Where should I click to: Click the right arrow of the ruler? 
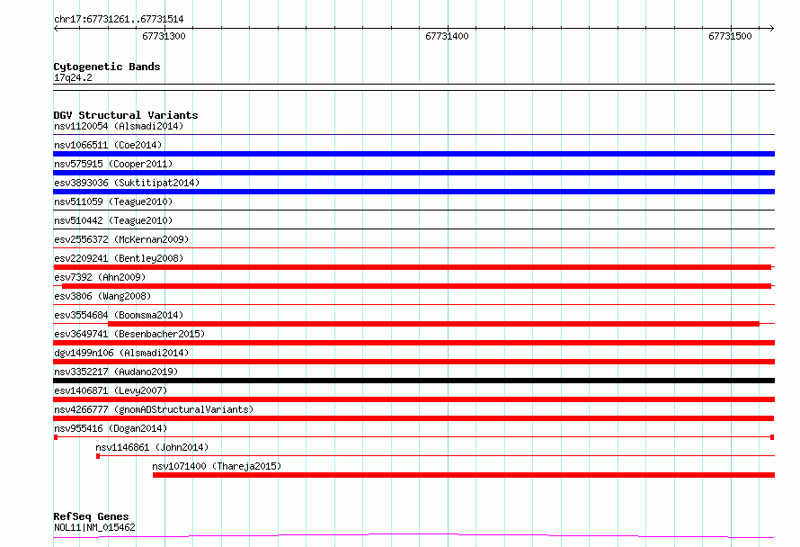point(771,29)
